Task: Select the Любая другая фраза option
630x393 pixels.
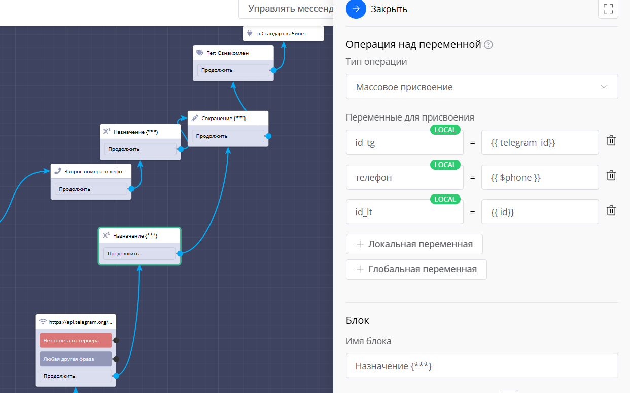Action: (75, 359)
